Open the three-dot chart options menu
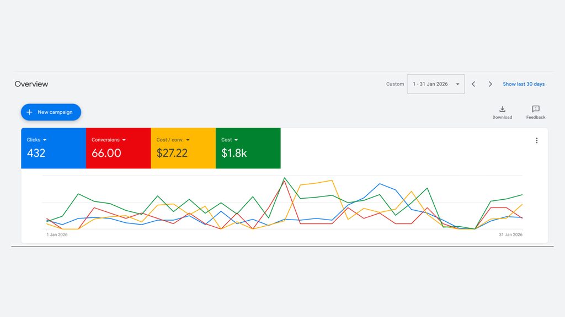The height and width of the screenshot is (317, 565). coord(536,140)
